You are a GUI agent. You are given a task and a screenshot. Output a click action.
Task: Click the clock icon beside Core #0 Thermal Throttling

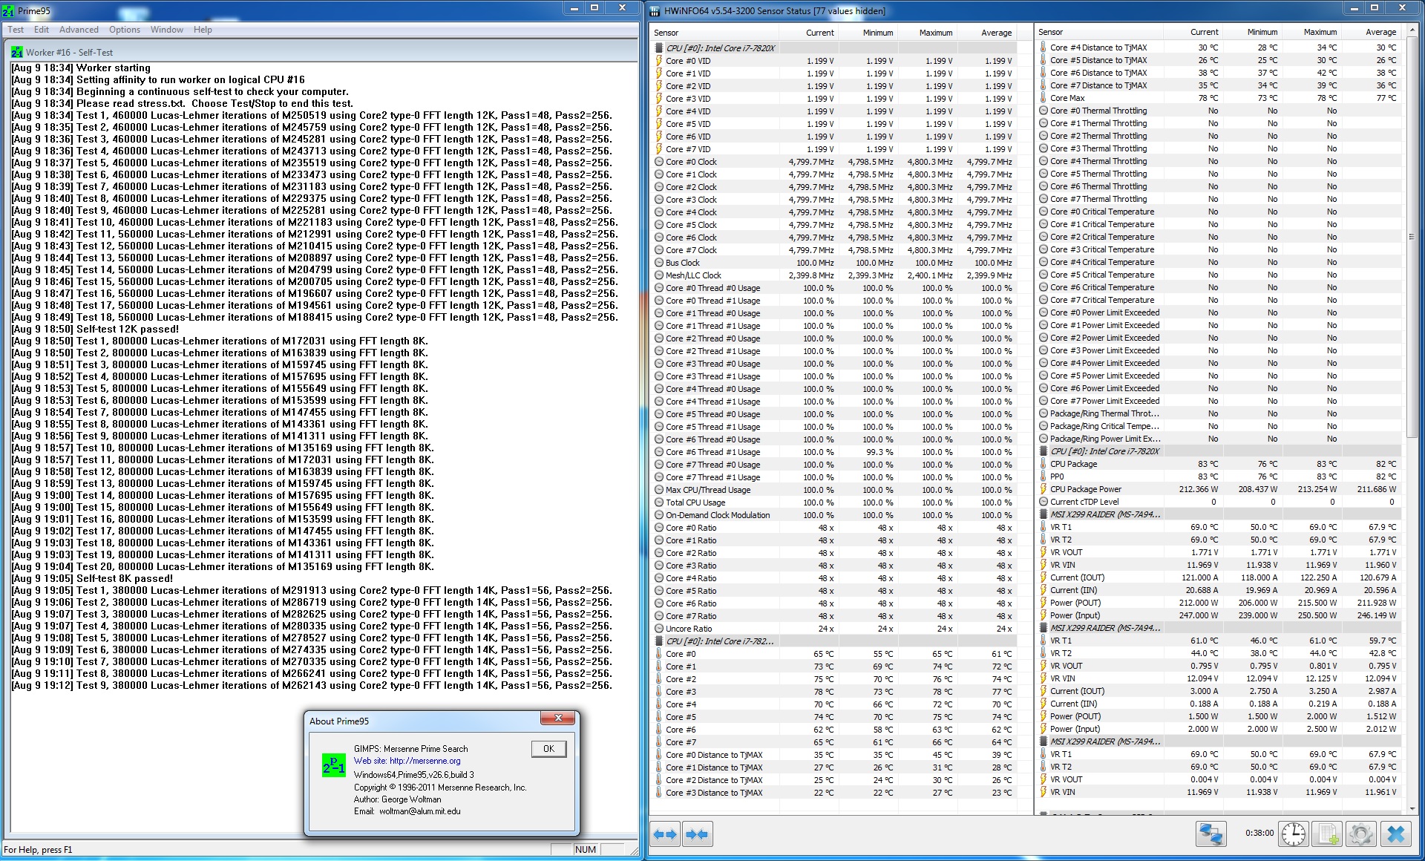click(1043, 111)
